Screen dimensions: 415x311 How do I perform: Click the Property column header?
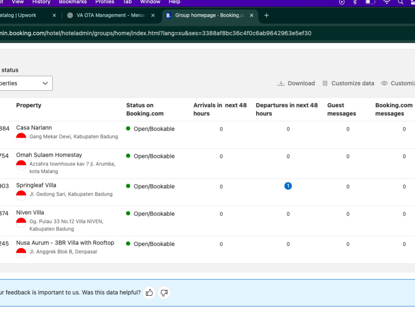(x=29, y=105)
